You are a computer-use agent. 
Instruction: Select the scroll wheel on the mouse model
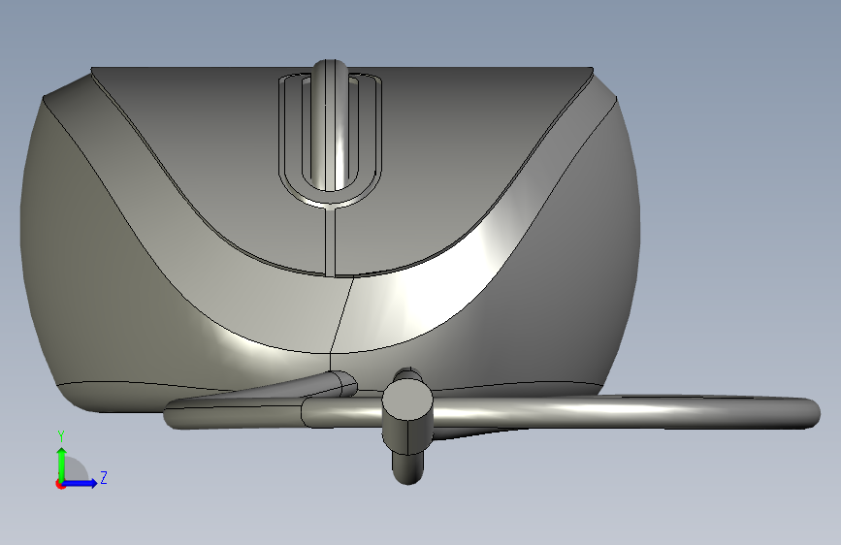(x=331, y=125)
